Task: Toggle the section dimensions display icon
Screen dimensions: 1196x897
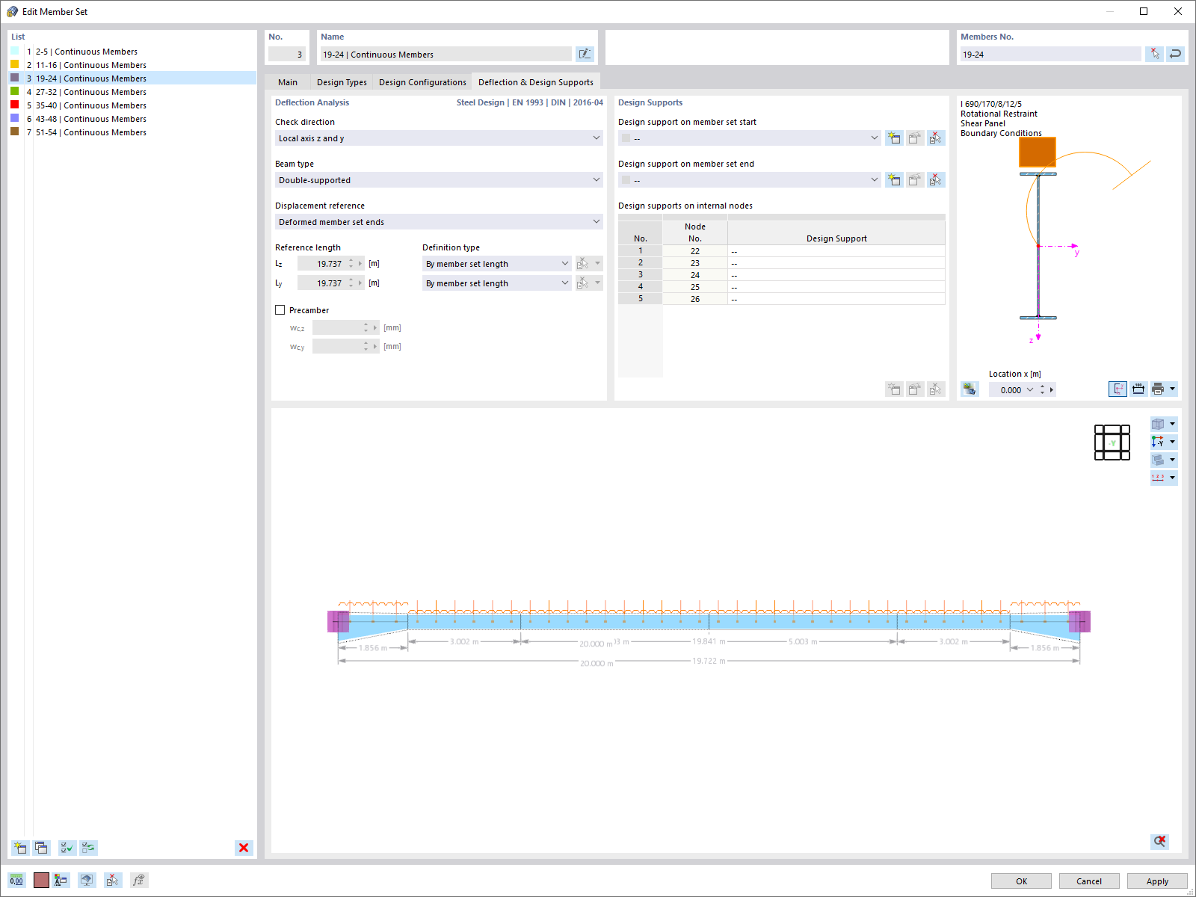Action: (x=1138, y=389)
